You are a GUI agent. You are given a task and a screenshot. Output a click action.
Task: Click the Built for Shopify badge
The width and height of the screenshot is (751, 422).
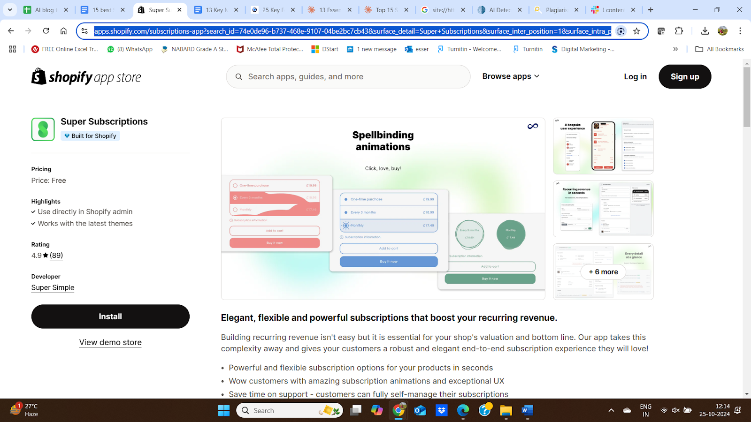pyautogui.click(x=91, y=136)
